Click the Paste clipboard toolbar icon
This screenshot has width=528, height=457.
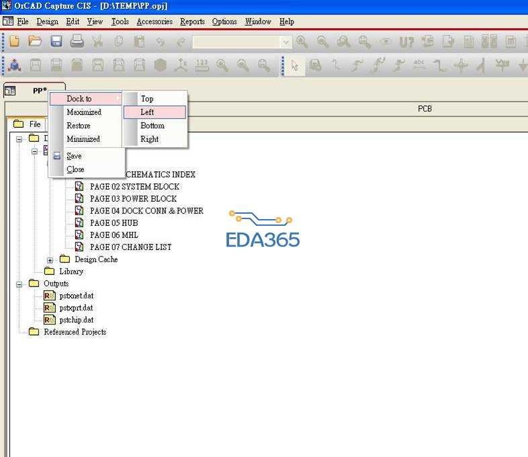(139, 42)
